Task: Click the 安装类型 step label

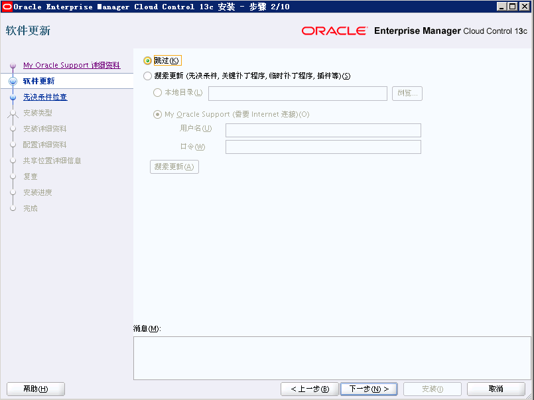Action: click(37, 113)
